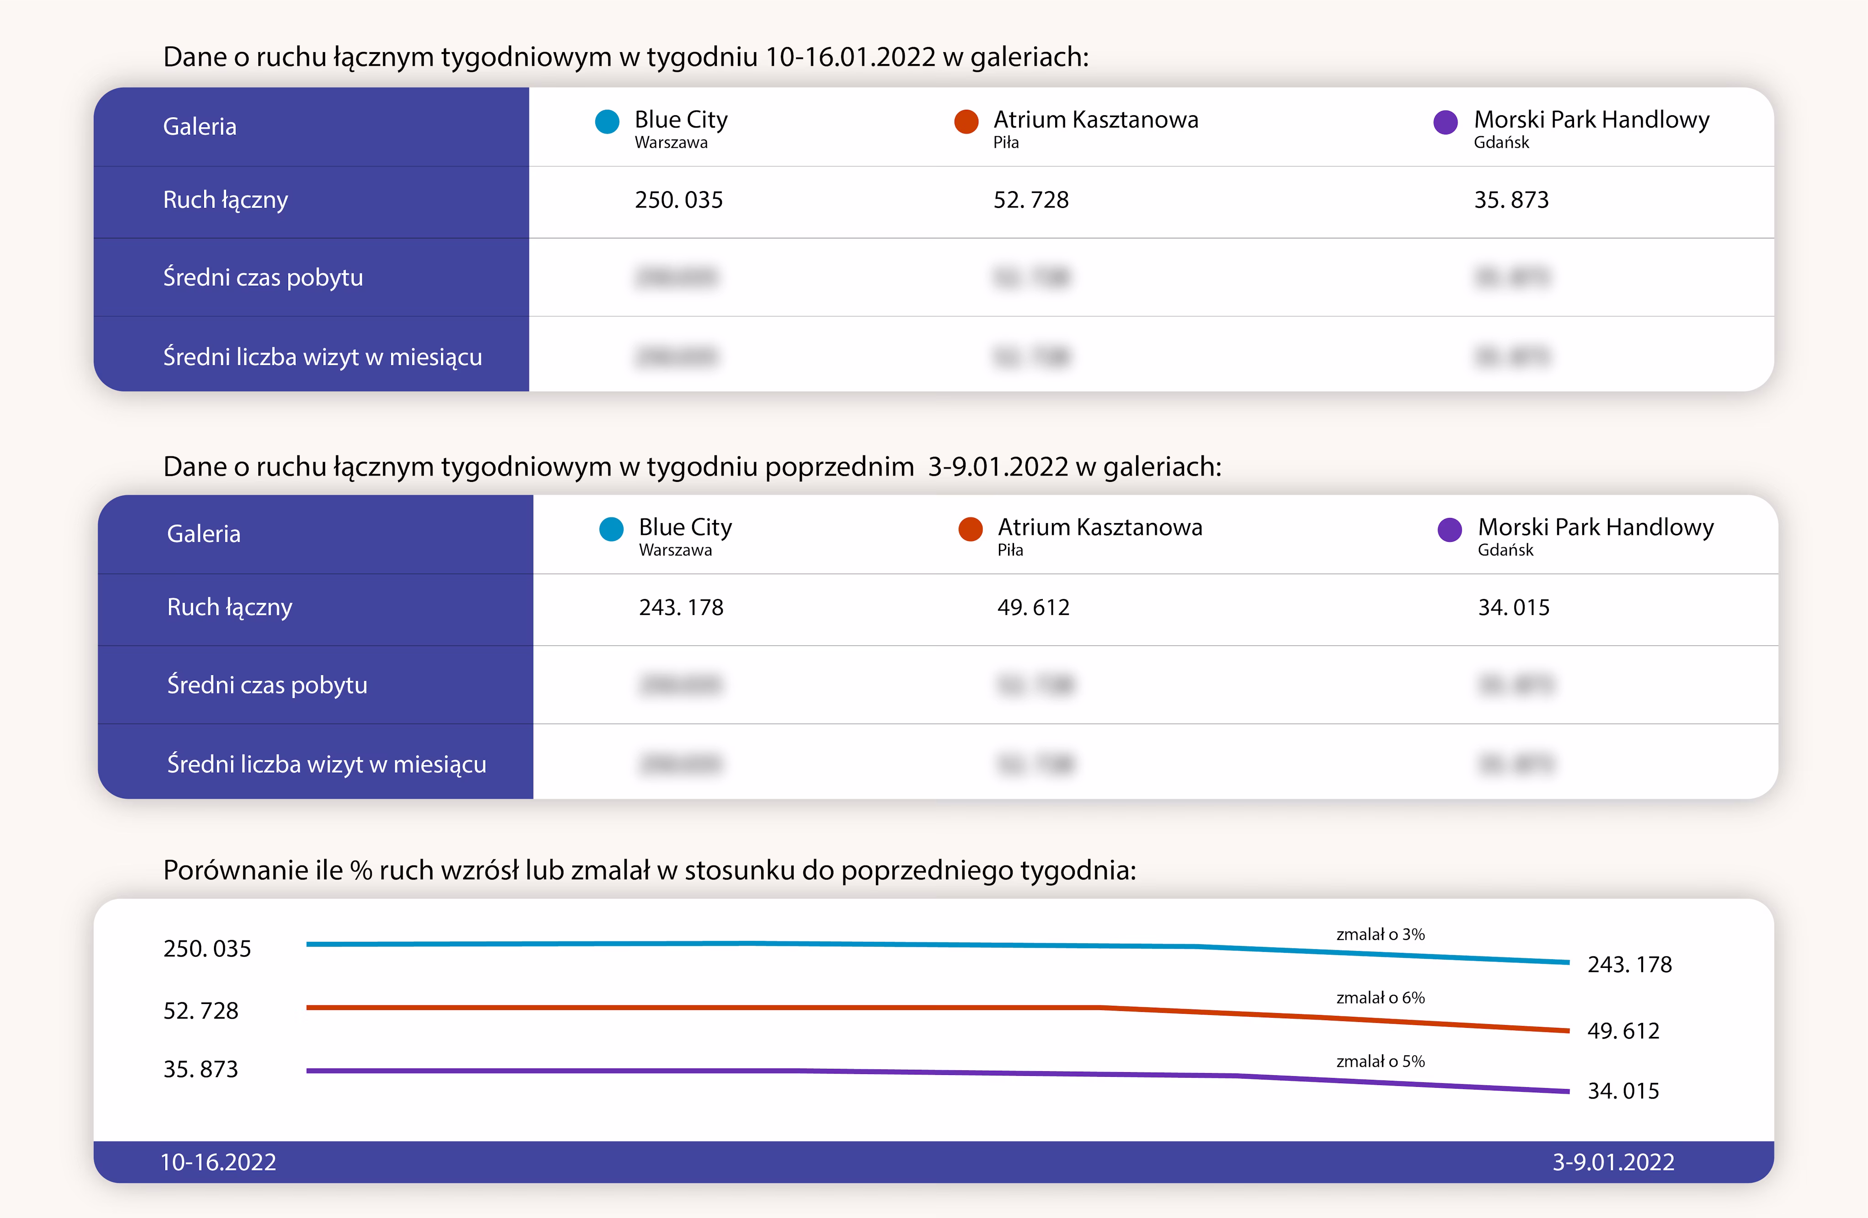1868x1218 pixels.
Task: Click the orange Atrium Kasztanowa dot in second table
Action: [970, 529]
